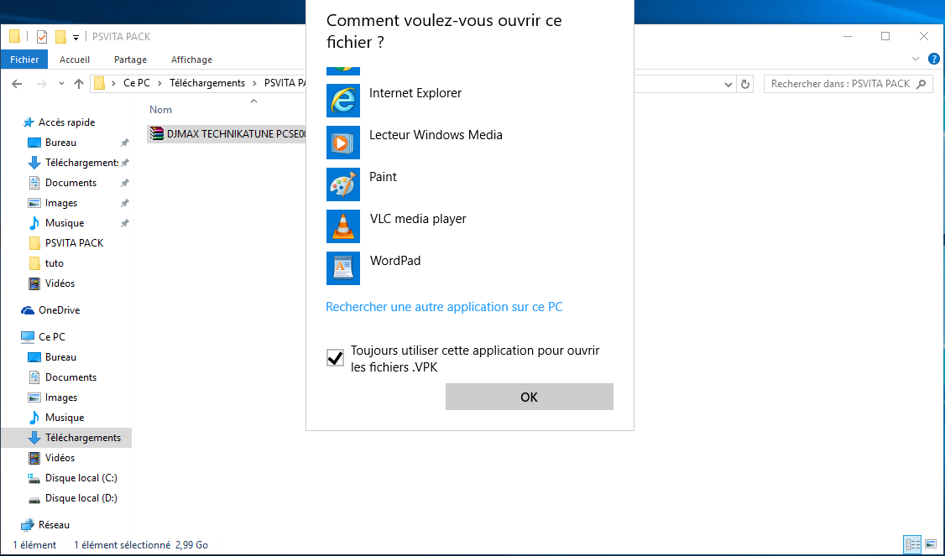Click Ce PC in the address breadcrumb
Image resolution: width=945 pixels, height=556 pixels.
(x=137, y=83)
